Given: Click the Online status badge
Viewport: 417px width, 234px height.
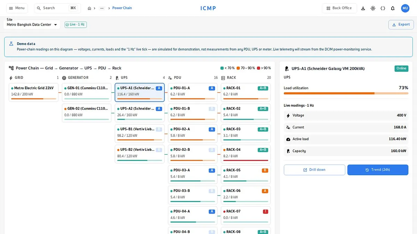Looking at the screenshot, I should point(401,69).
